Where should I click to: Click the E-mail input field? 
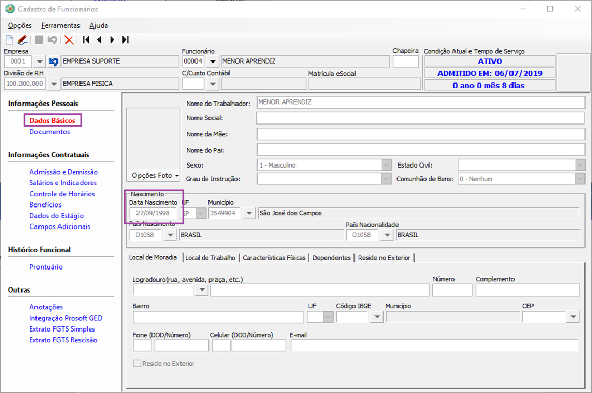click(434, 345)
